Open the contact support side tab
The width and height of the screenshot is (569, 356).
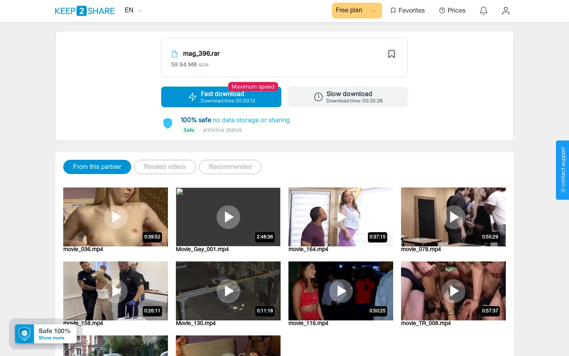point(563,170)
